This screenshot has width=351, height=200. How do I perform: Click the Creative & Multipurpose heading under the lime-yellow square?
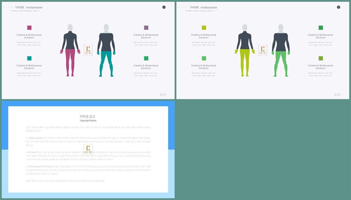coord(204,36)
